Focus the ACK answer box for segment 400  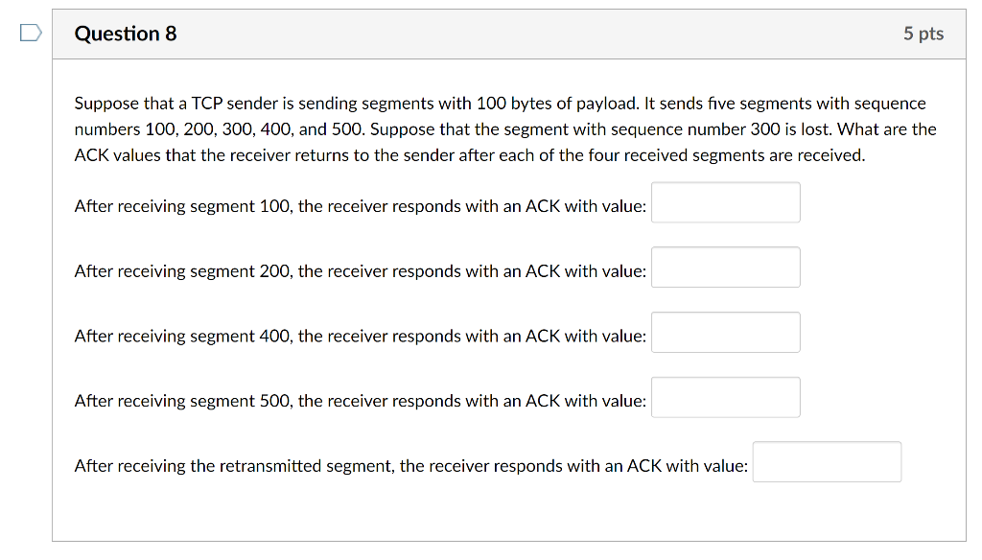click(725, 333)
